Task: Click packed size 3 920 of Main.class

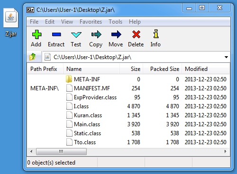Action: click(173, 124)
